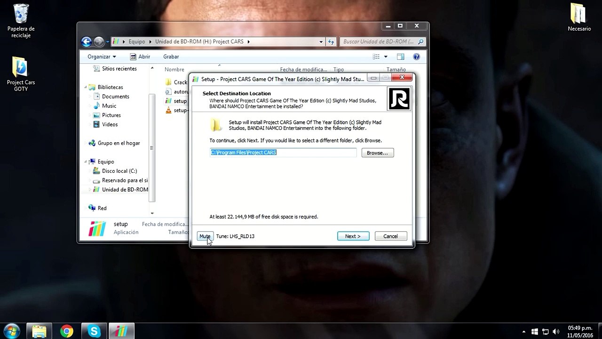Click the Grabar toolbar command
Screen dimensions: 602x339
coord(171,56)
